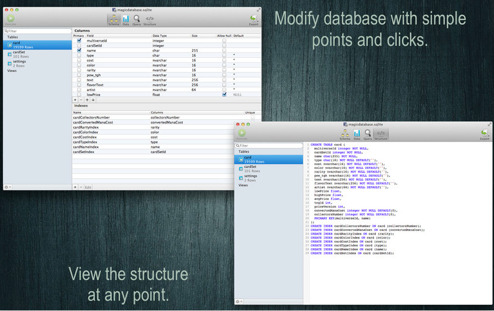Check Unique for cardCollectorsNumber index
This screenshot has height=311, width=494.
(253, 117)
